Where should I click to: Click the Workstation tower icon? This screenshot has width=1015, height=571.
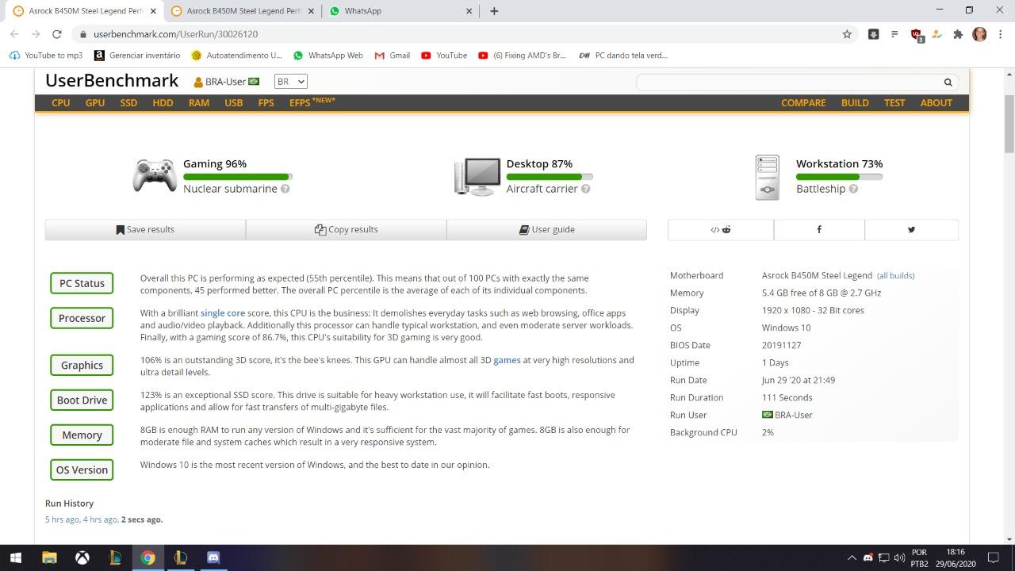point(768,177)
